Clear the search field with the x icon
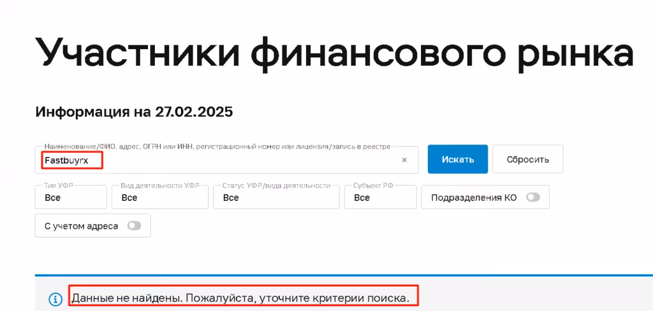This screenshot has width=653, height=311. tap(404, 160)
